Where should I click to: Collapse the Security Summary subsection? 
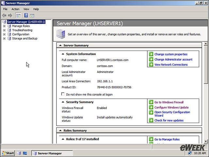(x=63, y=102)
